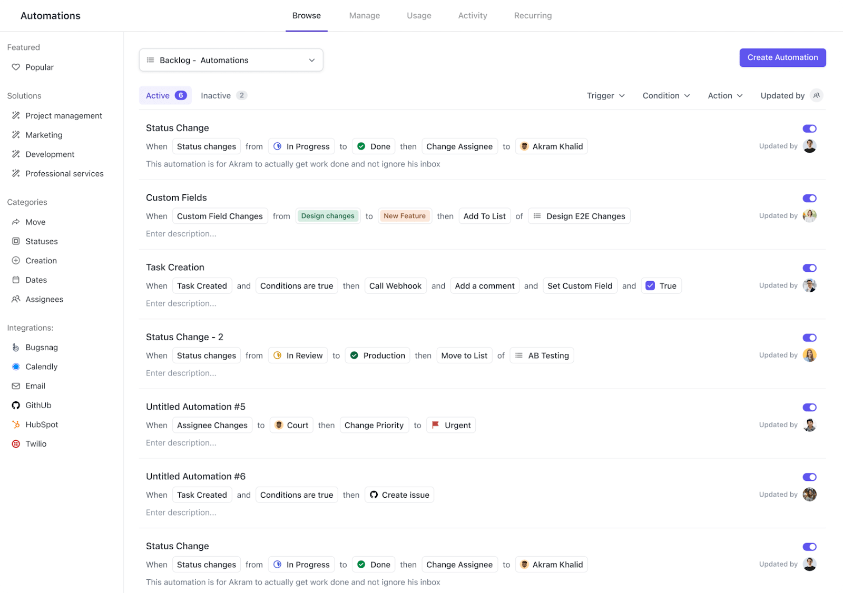Select the Project management solution icon
Screen dimensions: 843x593
pos(16,115)
